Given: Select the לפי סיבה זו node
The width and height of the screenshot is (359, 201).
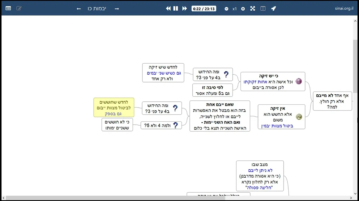Looking at the screenshot, I should pos(213,90).
